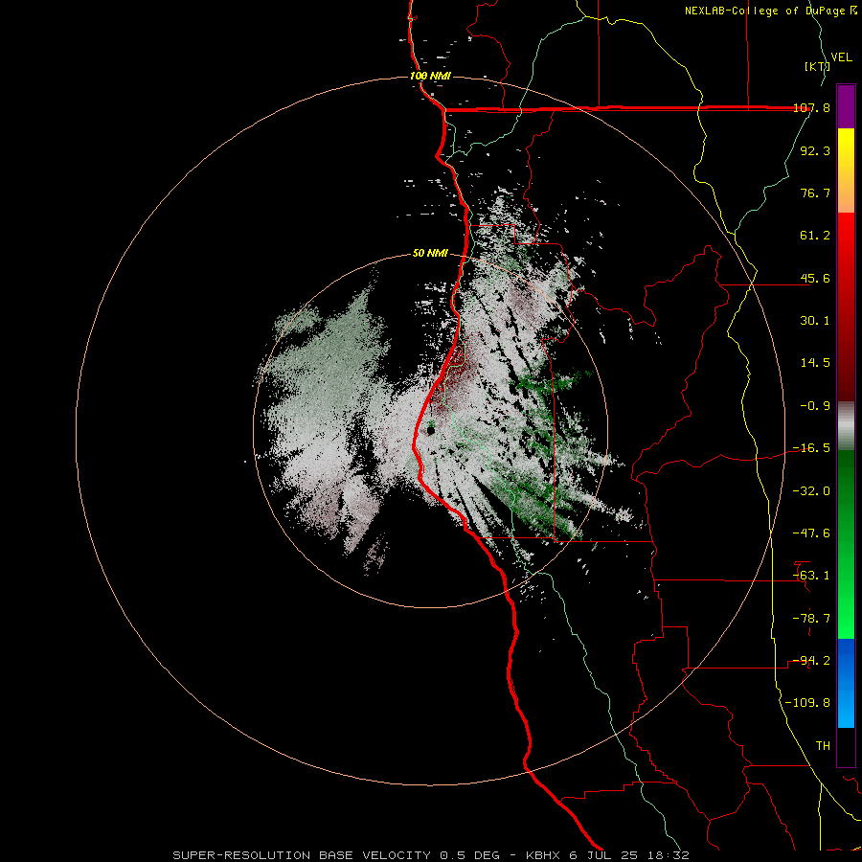
Task: Select the 45.6 legend value
Action: click(815, 278)
